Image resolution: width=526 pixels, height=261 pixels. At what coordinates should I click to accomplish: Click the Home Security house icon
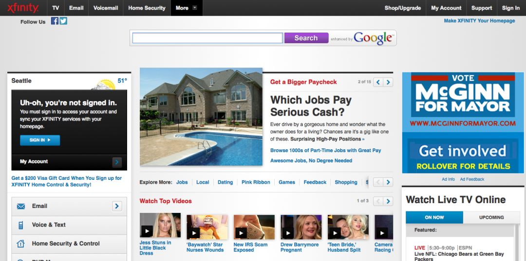21,244
